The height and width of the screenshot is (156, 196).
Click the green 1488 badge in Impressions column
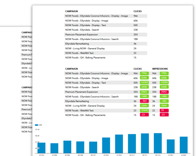[x=164, y=96]
